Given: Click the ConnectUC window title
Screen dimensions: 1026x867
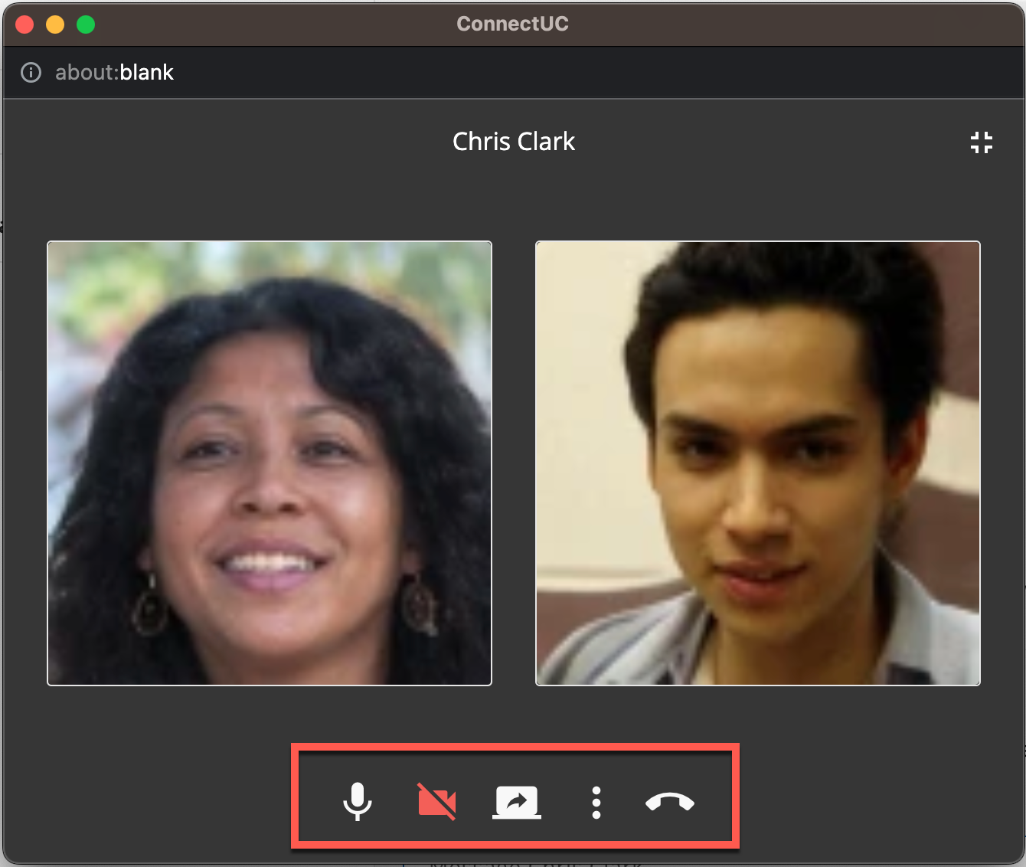Looking at the screenshot, I should point(512,24).
